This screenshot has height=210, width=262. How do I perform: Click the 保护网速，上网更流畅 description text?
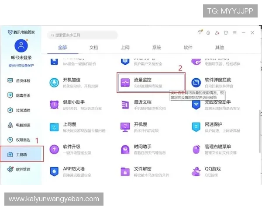[223, 130]
